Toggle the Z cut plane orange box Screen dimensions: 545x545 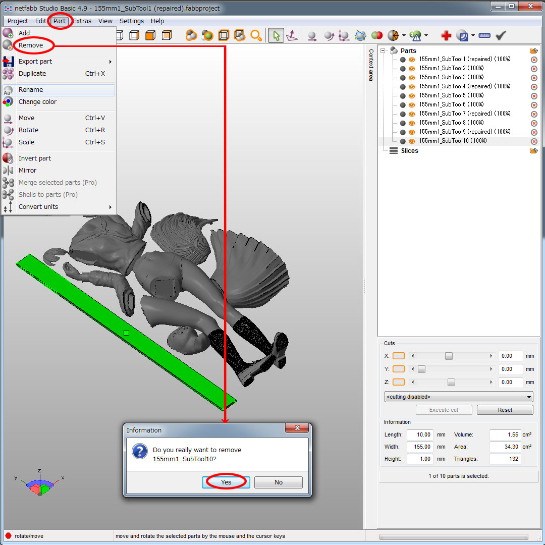398,383
